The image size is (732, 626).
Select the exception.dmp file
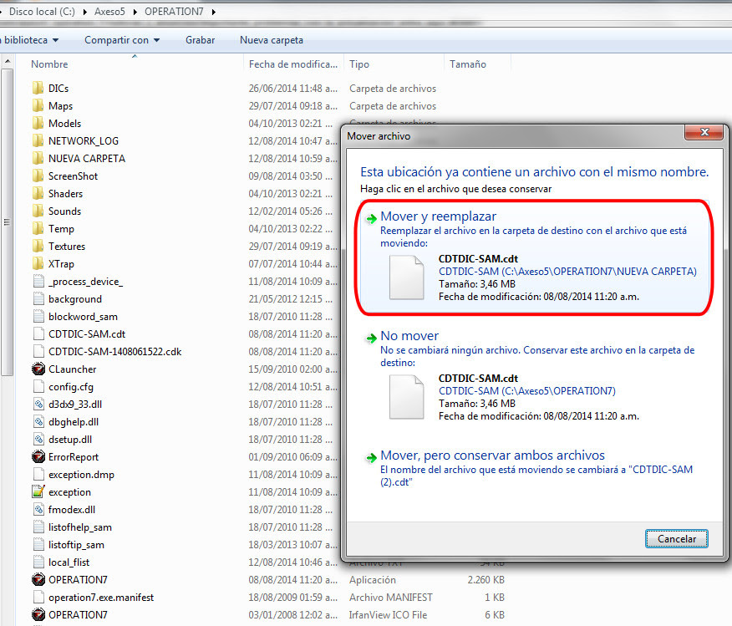coord(81,474)
